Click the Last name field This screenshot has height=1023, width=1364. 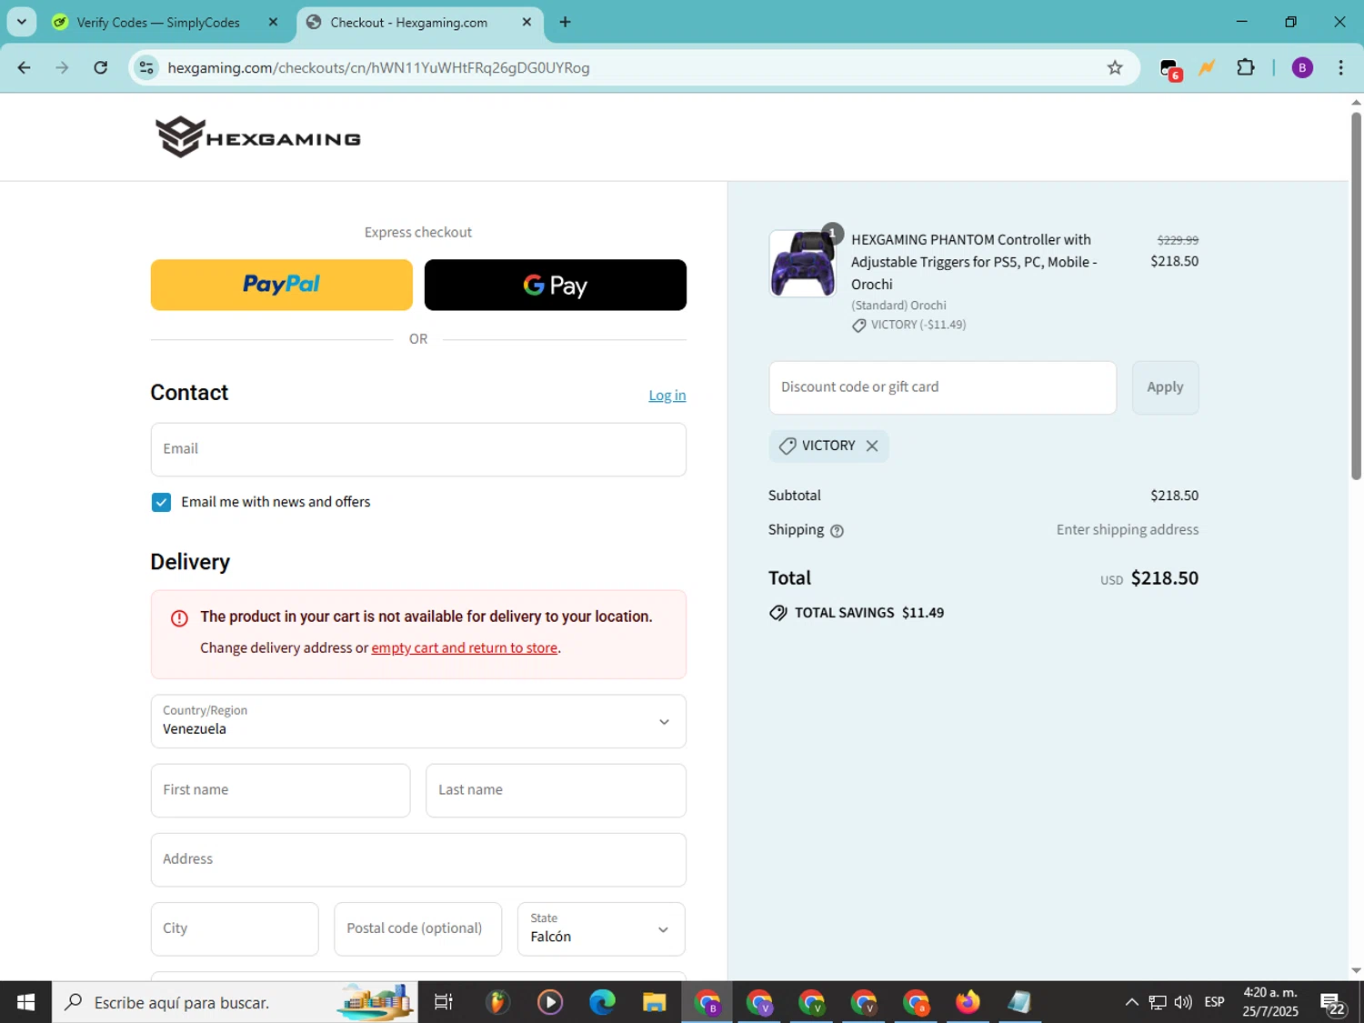[x=556, y=790]
